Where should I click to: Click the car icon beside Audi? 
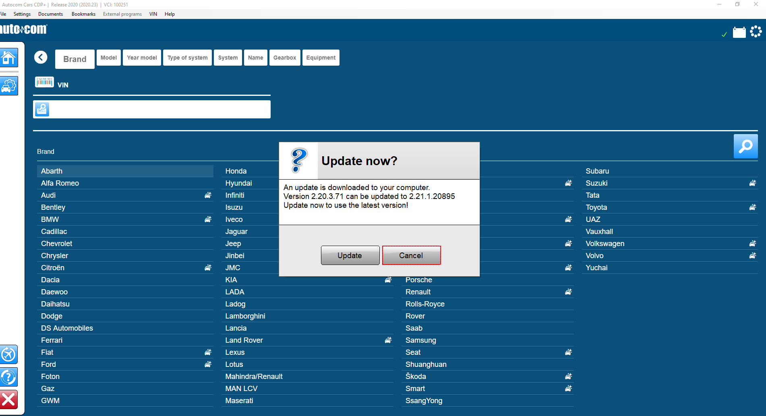[208, 195]
